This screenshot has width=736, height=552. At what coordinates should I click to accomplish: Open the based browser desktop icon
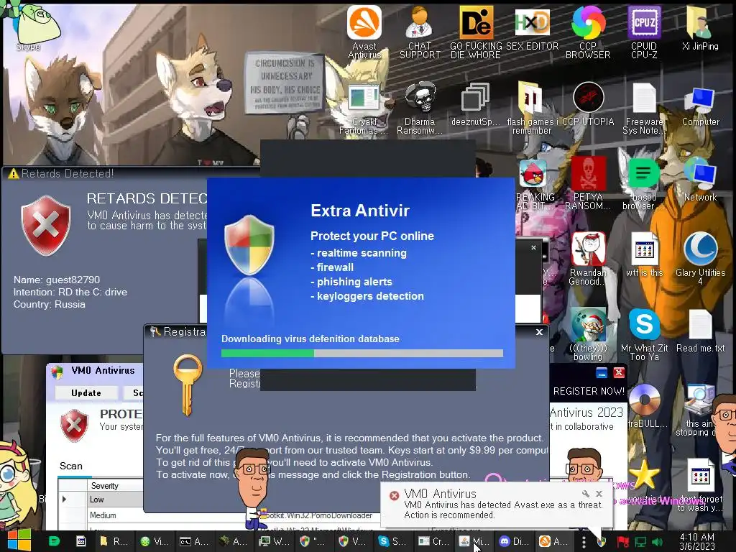(644, 184)
